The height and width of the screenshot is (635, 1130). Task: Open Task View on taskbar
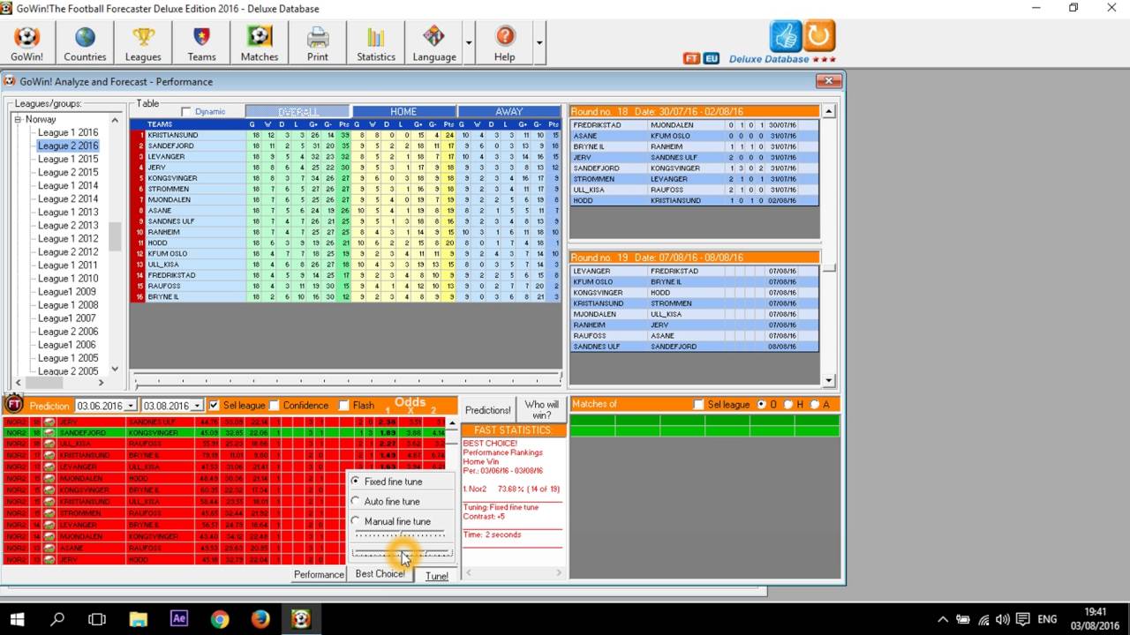97,619
